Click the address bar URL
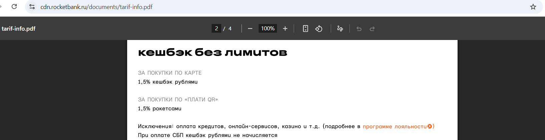The height and width of the screenshot is (140, 545). (96, 7)
